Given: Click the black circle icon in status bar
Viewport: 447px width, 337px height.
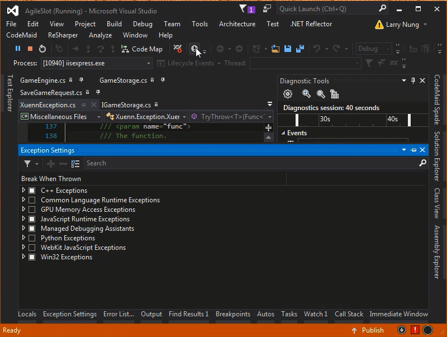Looking at the screenshot, I should [427, 330].
